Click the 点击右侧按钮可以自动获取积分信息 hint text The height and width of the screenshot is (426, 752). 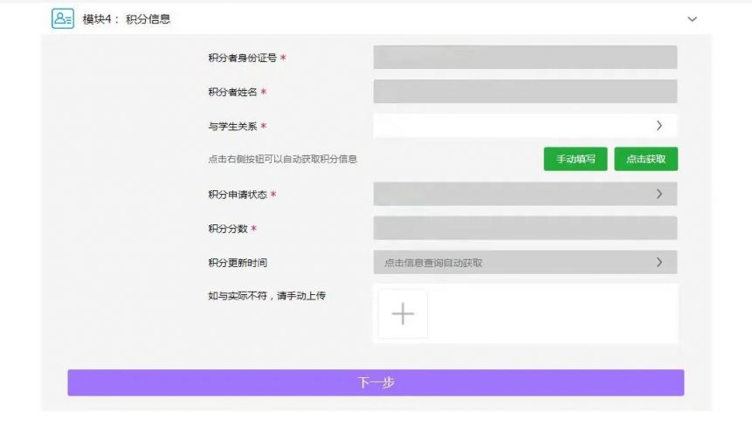[x=282, y=159]
